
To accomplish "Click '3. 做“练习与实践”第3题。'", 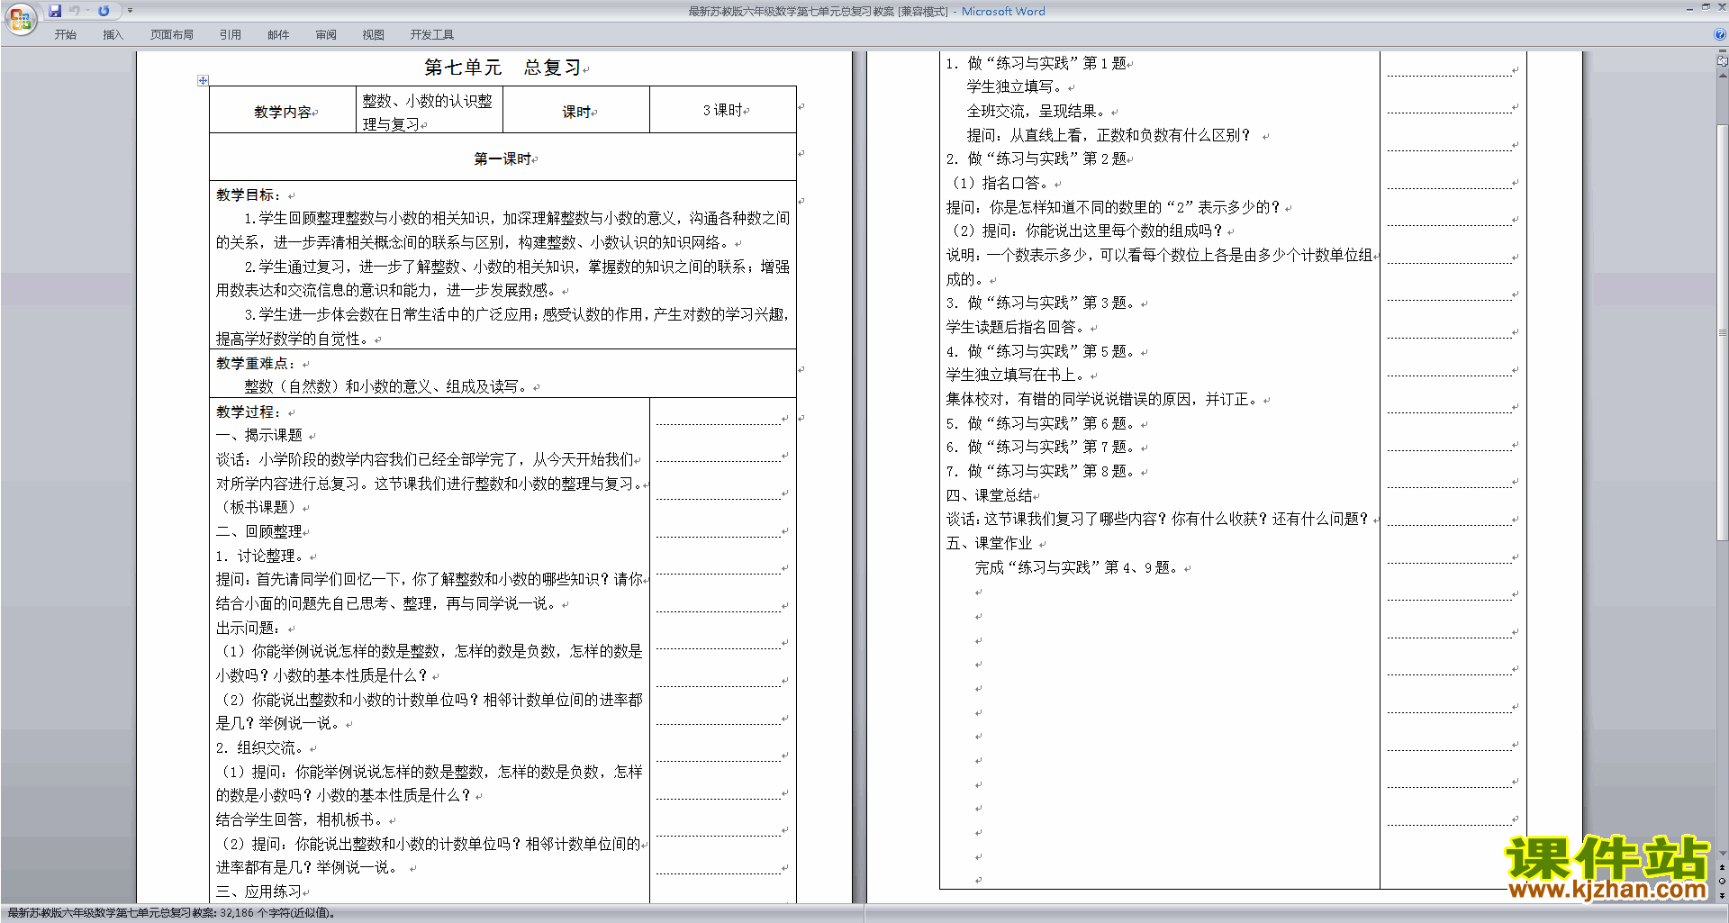I will [x=1043, y=303].
